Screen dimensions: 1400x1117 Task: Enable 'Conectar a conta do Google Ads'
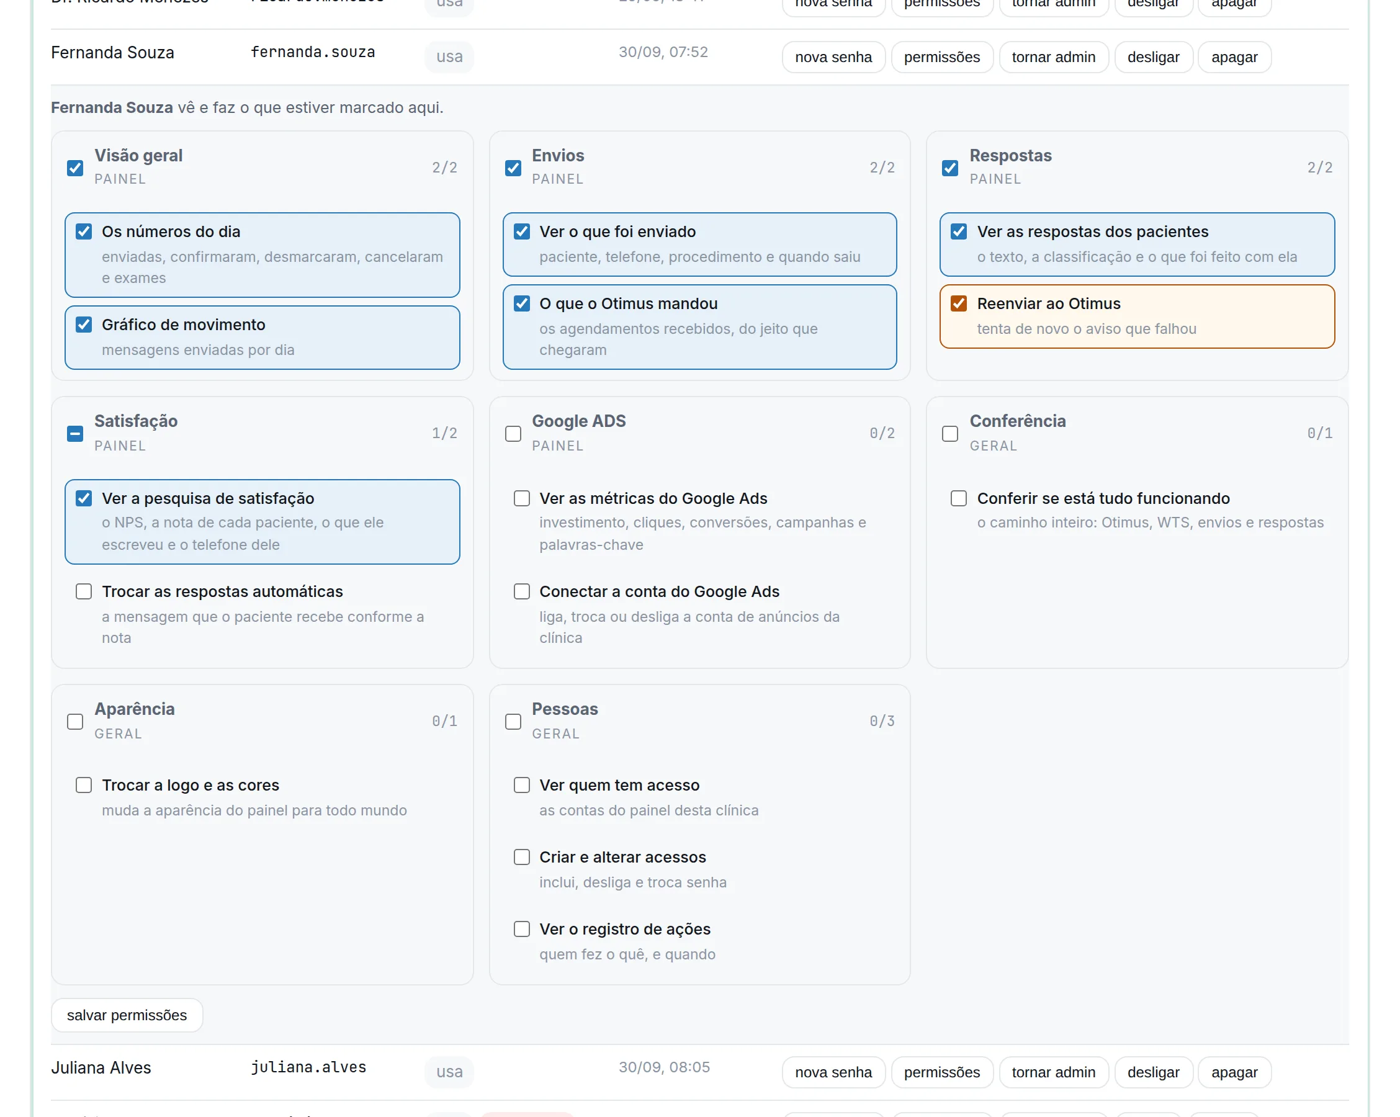tap(521, 591)
